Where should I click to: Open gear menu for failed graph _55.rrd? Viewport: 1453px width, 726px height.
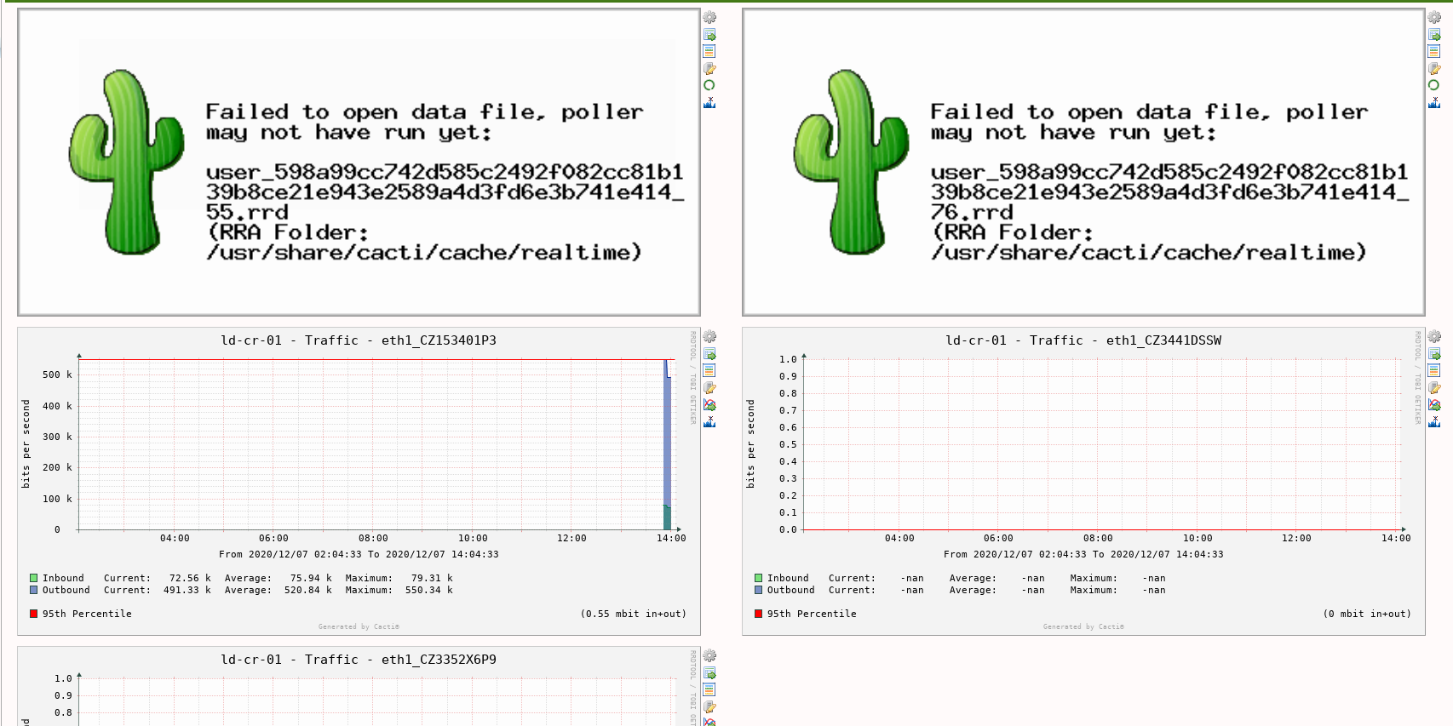coord(709,17)
